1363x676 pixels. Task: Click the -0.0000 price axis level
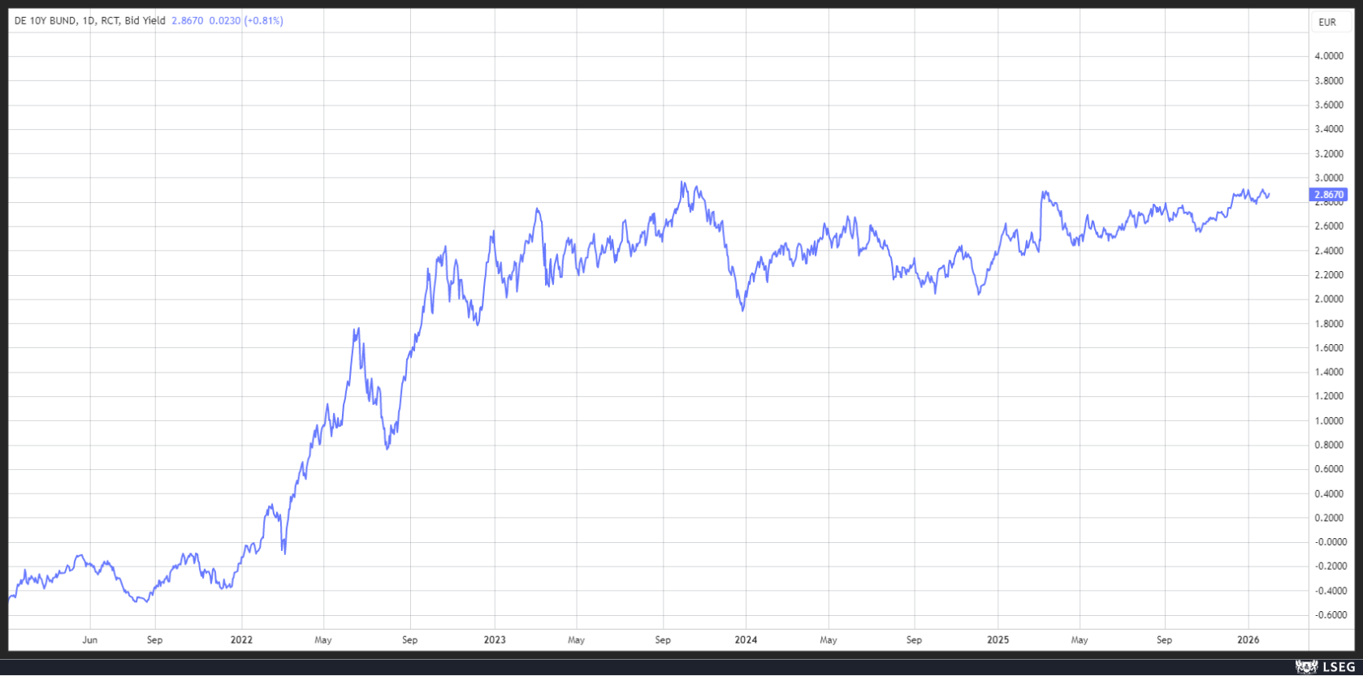coord(1329,542)
